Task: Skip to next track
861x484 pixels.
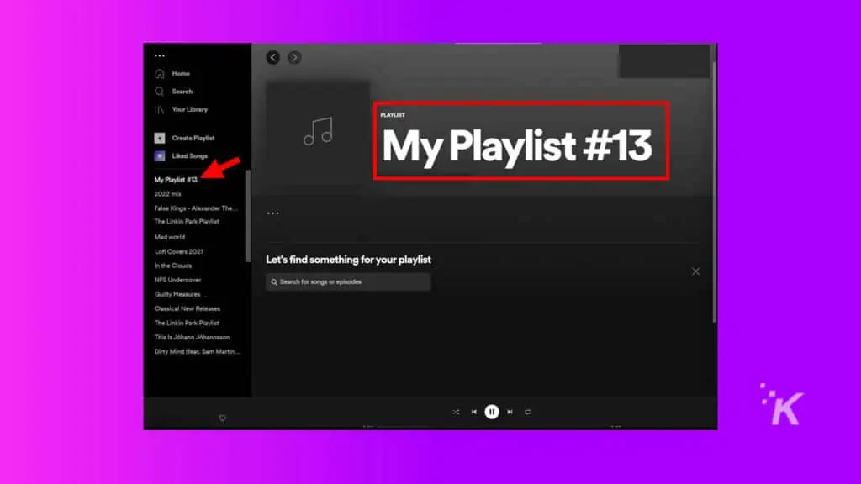Action: [510, 412]
